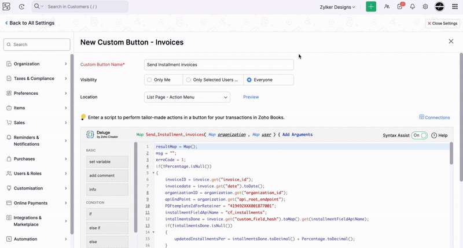463x248 pixels.
Task: Click the green quick create plus button
Action: 371,6
